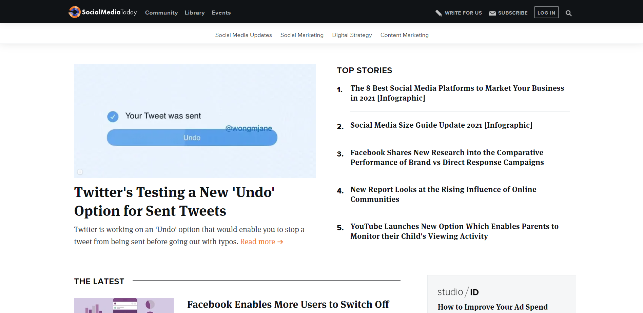This screenshot has width=643, height=313.
Task: Open the Community menu
Action: 161,13
